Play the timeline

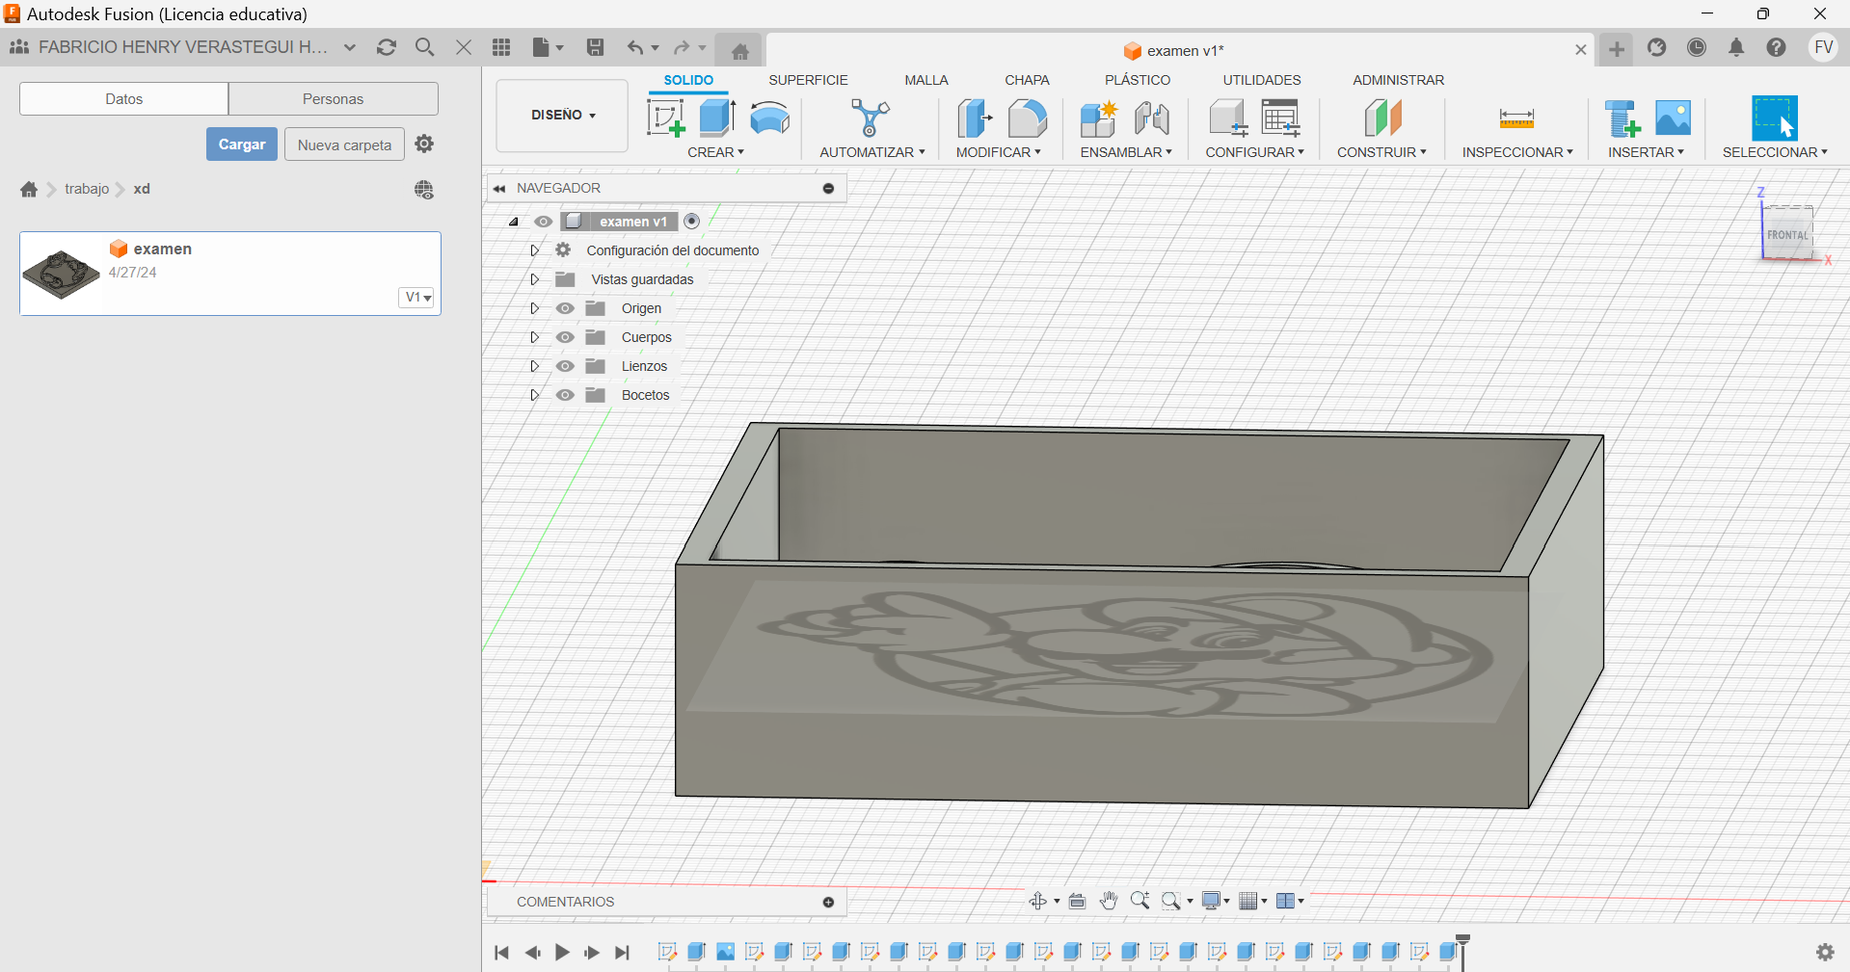[x=562, y=952]
